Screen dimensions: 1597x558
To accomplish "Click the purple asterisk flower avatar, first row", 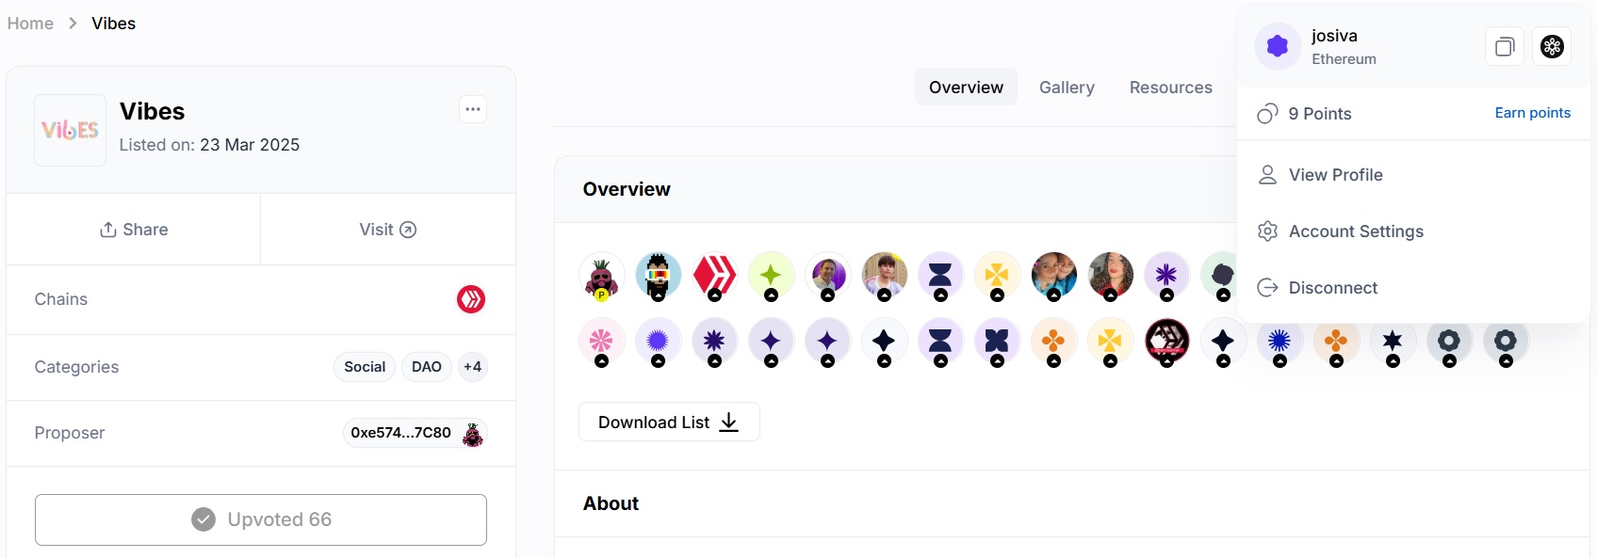I will [x=1166, y=276].
